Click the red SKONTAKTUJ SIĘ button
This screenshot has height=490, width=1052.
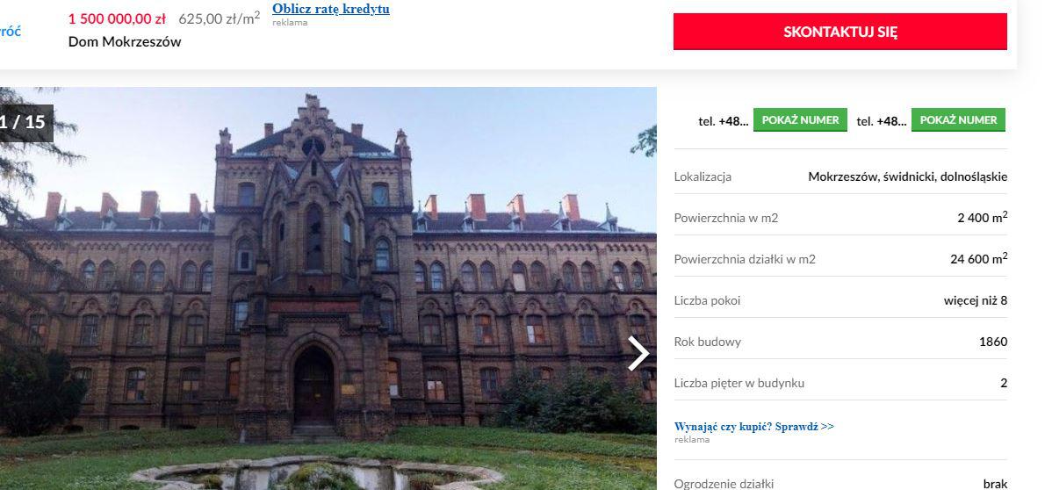[840, 32]
